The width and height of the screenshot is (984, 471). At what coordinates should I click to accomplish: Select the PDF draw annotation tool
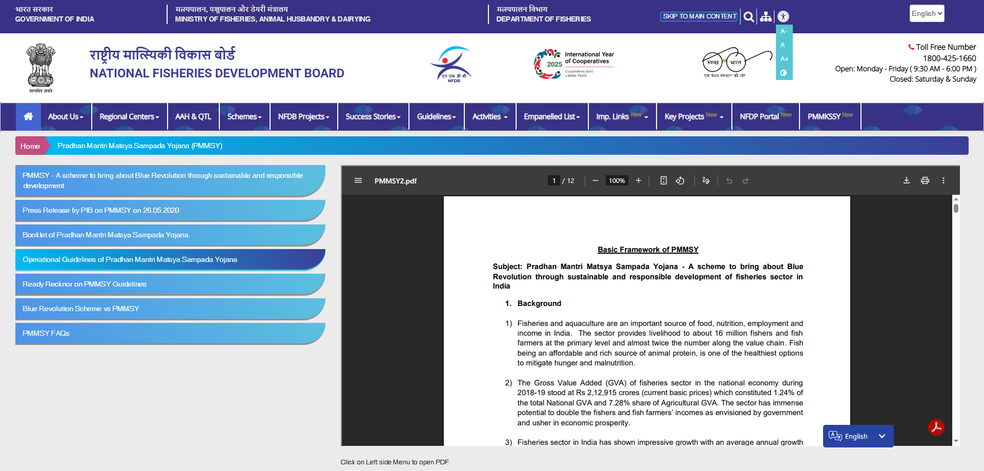click(x=706, y=180)
